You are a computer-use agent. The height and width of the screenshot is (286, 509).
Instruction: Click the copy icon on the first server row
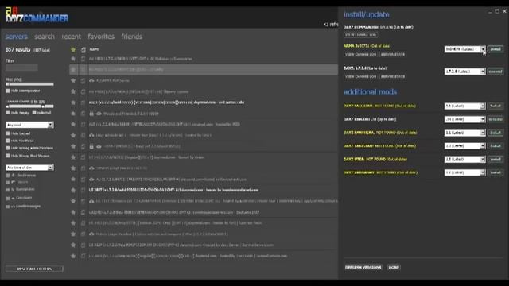click(x=83, y=59)
